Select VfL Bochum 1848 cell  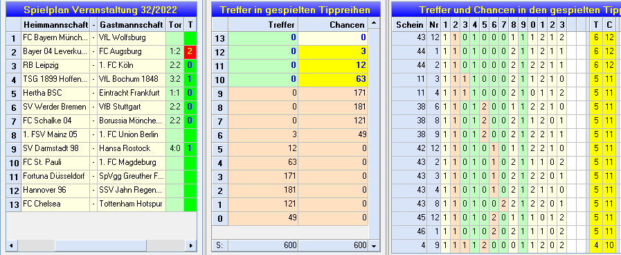[132, 80]
